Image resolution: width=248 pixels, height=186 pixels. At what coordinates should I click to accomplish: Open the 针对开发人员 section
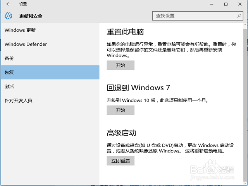(x=50, y=101)
